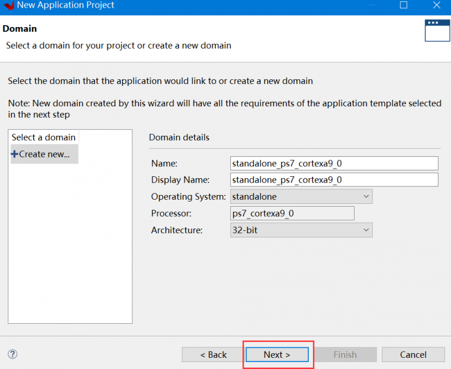Image resolution: width=451 pixels, height=369 pixels.
Task: Maximize the New Application Project window
Action: 403,5
